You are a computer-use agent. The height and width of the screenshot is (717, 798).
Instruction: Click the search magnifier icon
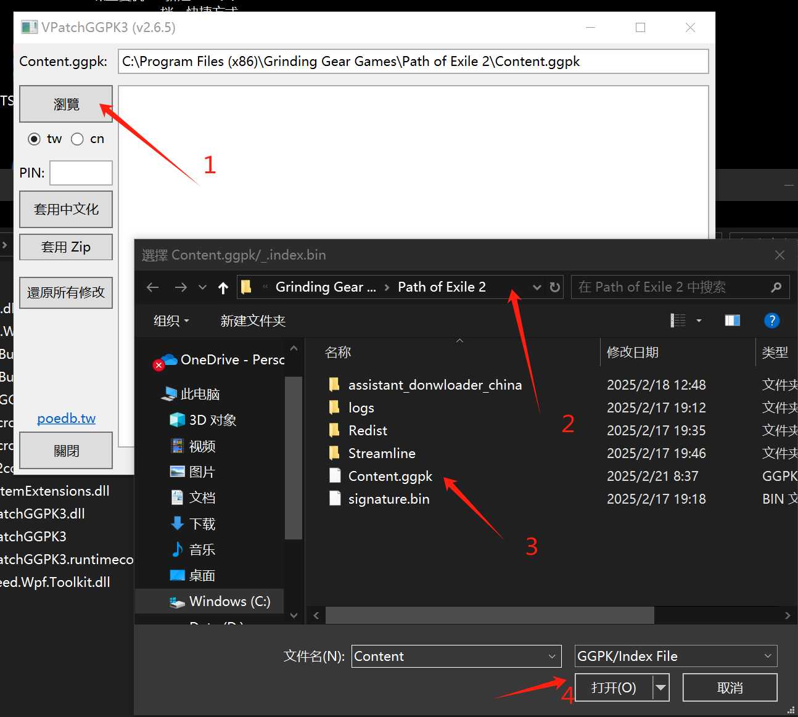coord(776,287)
